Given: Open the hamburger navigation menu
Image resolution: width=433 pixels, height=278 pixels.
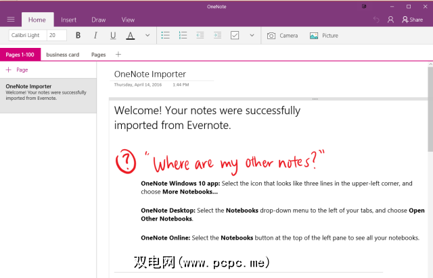Looking at the screenshot, I should pyautogui.click(x=10, y=20).
